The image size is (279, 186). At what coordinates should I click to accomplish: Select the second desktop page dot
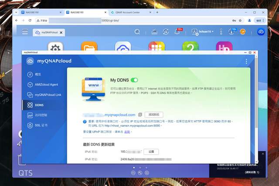pos(140,168)
